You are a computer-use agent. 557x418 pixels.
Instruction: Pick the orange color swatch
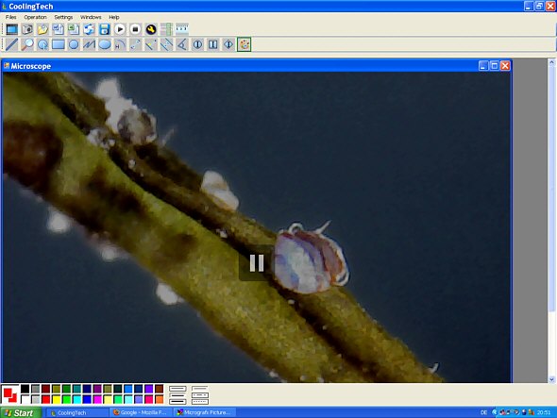click(160, 399)
